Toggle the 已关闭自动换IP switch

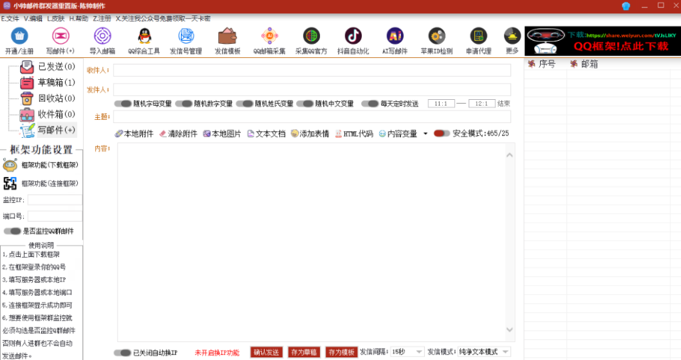tap(122, 353)
